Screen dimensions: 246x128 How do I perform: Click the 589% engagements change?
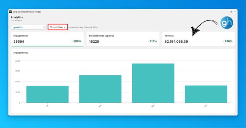[x=77, y=41]
